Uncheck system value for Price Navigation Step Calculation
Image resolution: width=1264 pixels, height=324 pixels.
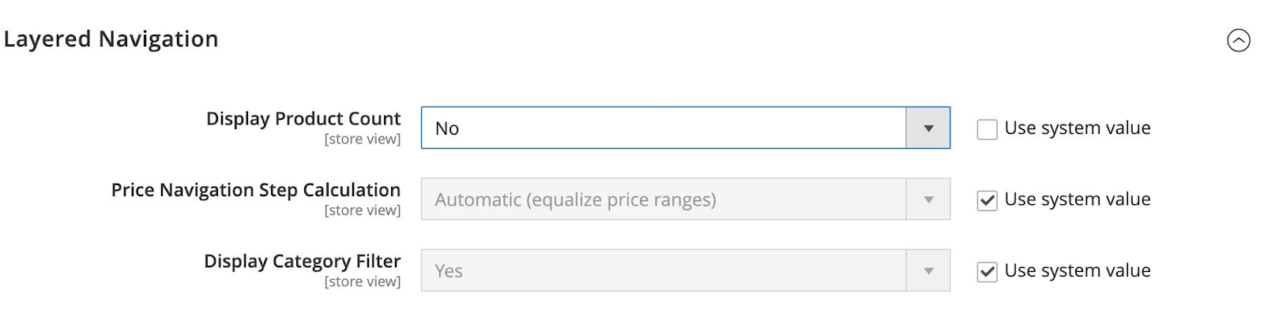(987, 200)
